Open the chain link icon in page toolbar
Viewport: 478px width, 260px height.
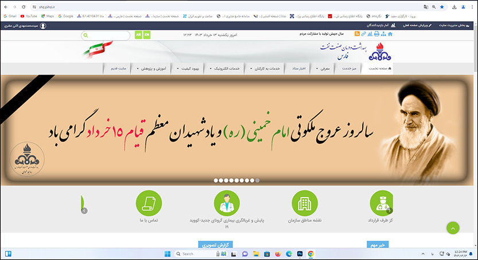363,34
